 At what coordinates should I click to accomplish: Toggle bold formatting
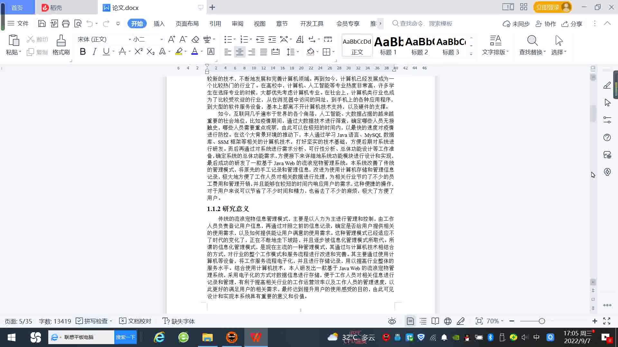(83, 51)
